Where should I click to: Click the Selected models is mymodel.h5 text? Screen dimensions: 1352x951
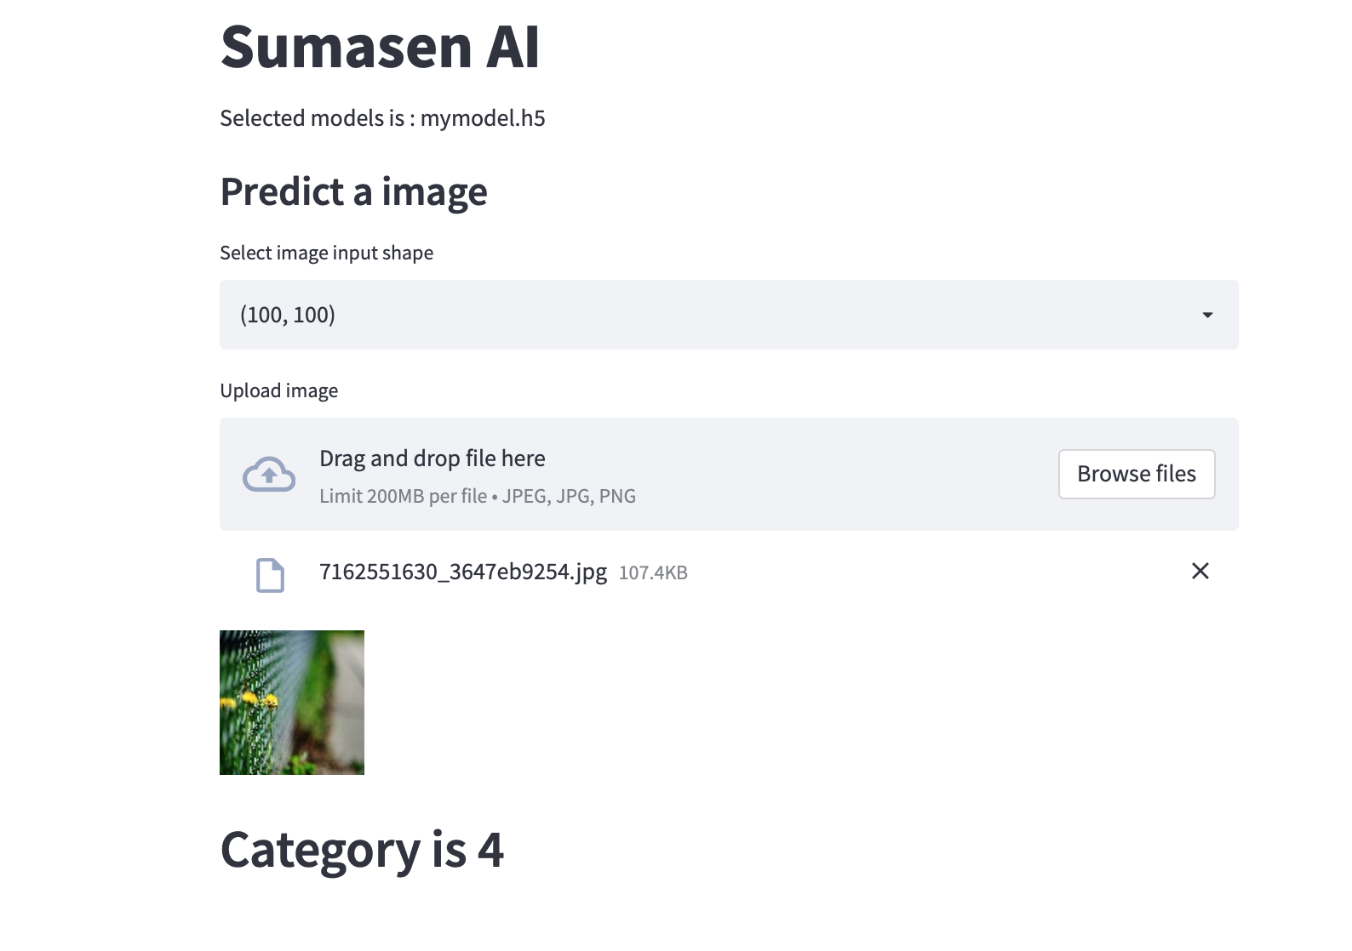382,118
